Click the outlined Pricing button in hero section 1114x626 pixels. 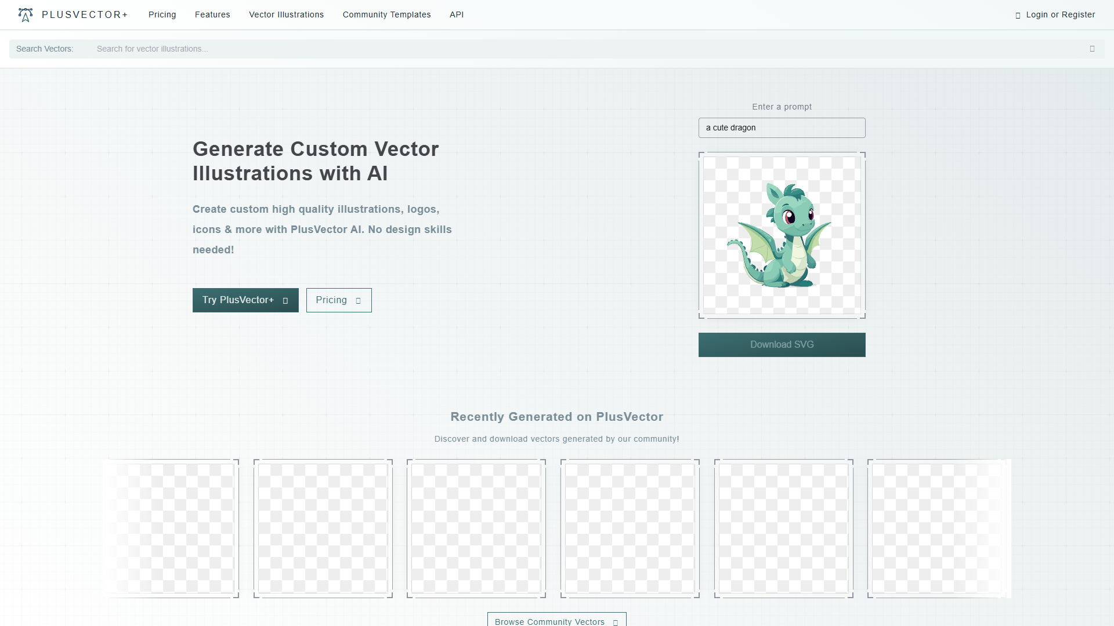(x=339, y=300)
